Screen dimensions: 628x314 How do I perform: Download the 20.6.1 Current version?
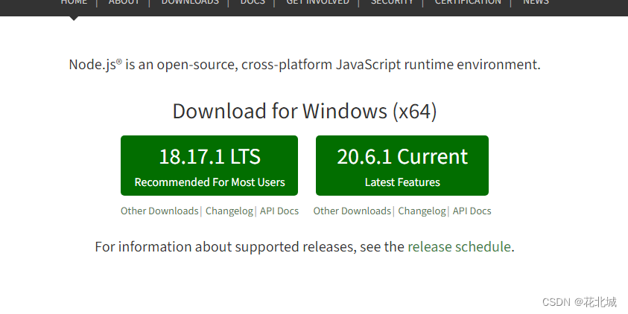coord(402,166)
